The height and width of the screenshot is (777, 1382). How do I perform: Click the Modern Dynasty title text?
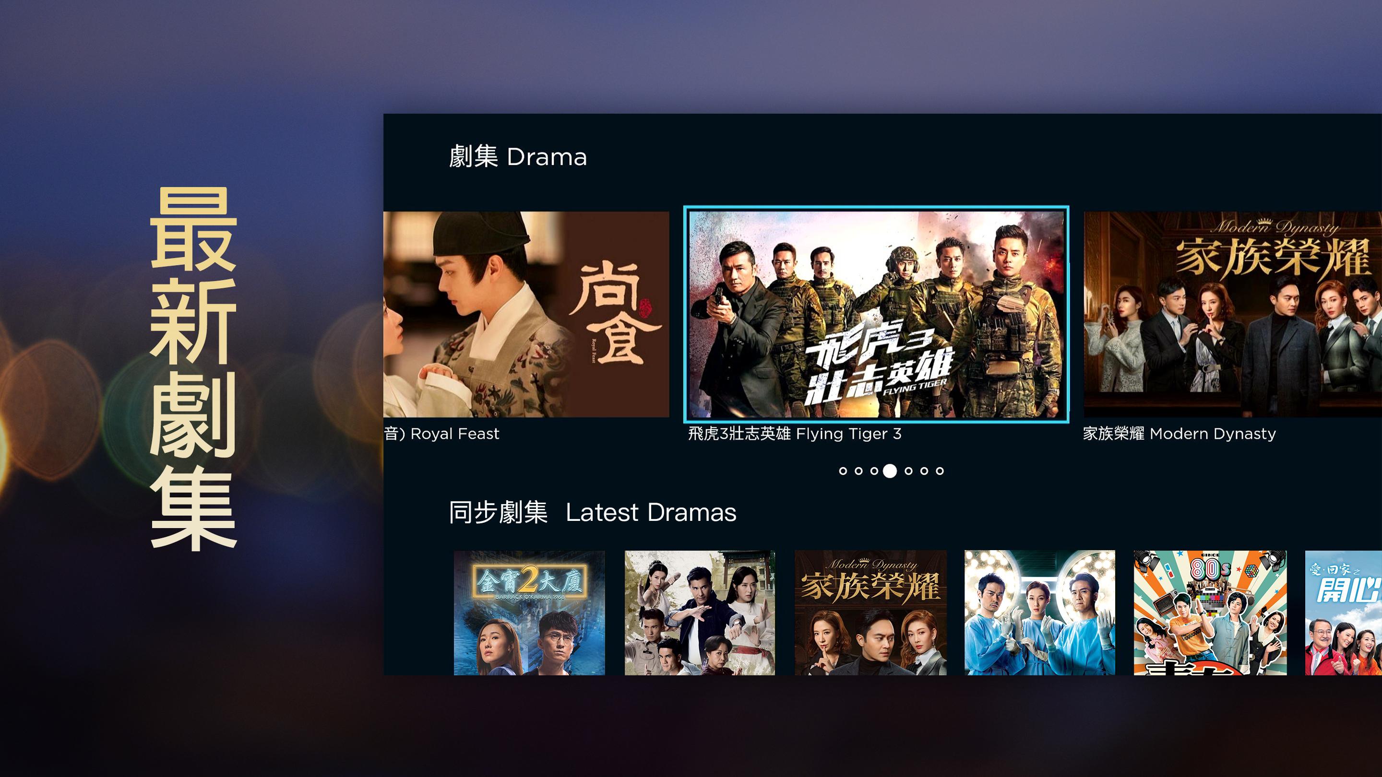coord(1179,433)
